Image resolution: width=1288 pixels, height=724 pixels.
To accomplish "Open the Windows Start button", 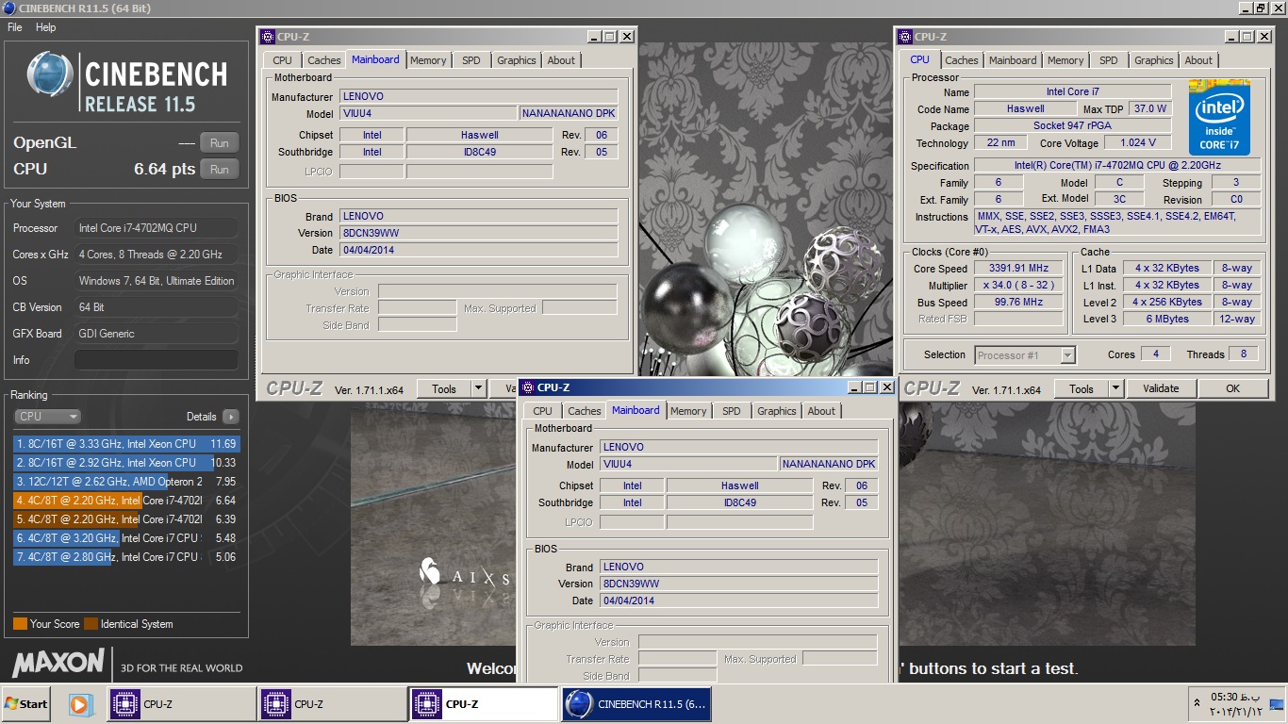I will (25, 704).
